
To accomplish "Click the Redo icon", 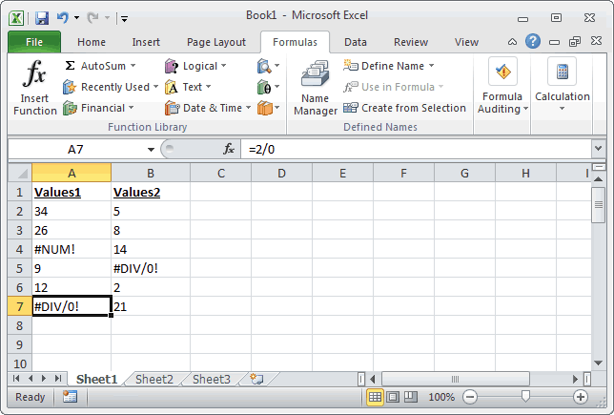I will point(92,17).
